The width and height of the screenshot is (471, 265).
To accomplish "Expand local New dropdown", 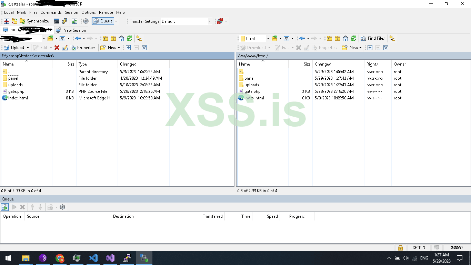I will pyautogui.click(x=119, y=48).
